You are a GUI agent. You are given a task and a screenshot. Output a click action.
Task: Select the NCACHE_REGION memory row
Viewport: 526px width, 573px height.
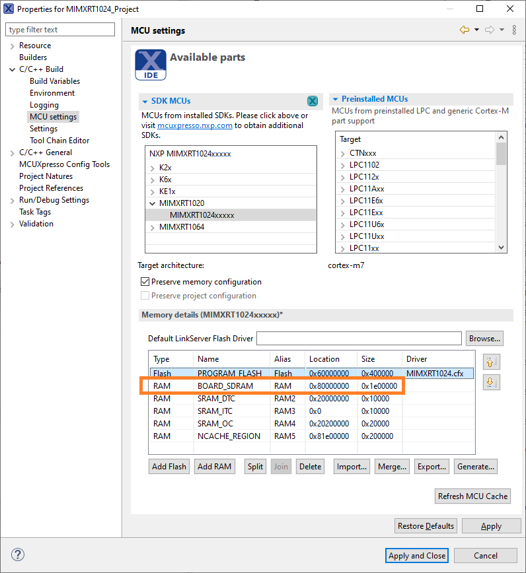312,436
